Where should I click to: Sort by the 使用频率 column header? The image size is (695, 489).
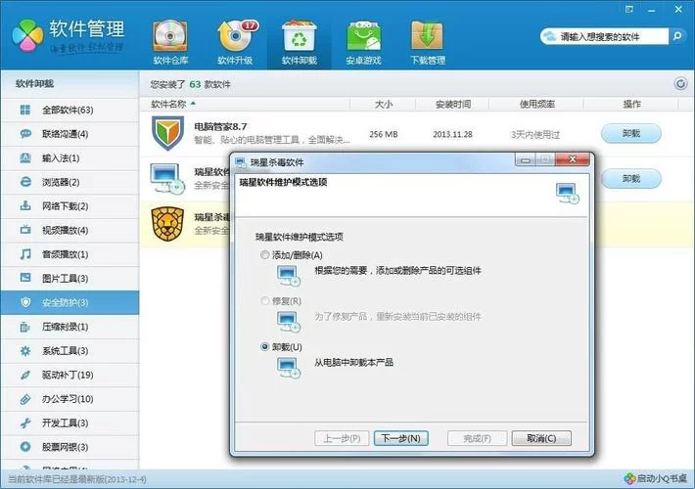(x=536, y=104)
